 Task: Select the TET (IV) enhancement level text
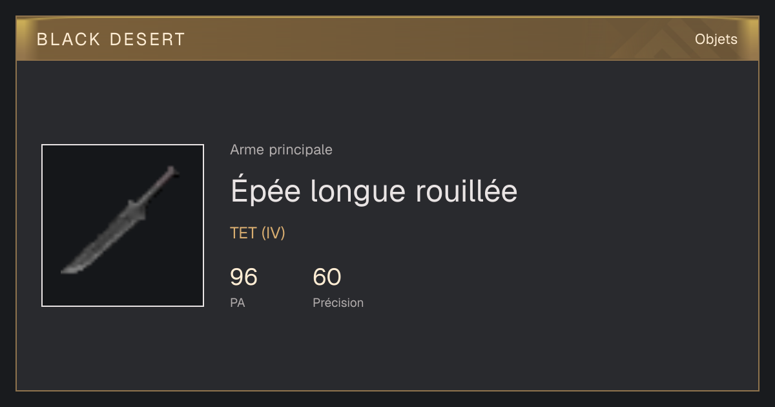(258, 233)
